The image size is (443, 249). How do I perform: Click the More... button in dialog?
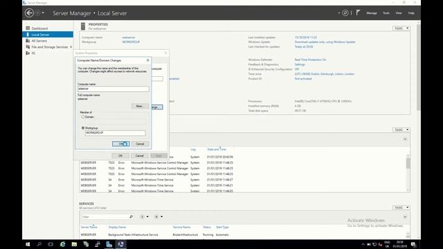tap(140, 106)
